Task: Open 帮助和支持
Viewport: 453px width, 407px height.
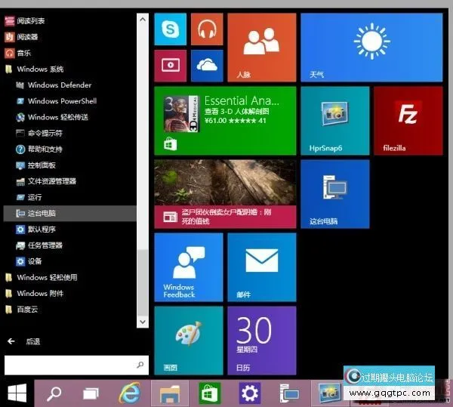Action: pos(69,149)
